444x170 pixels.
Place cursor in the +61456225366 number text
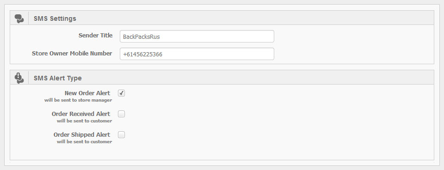pyautogui.click(x=143, y=55)
